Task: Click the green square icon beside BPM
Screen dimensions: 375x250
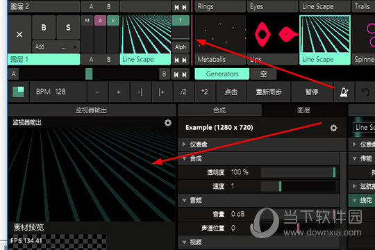Action: [x=19, y=92]
